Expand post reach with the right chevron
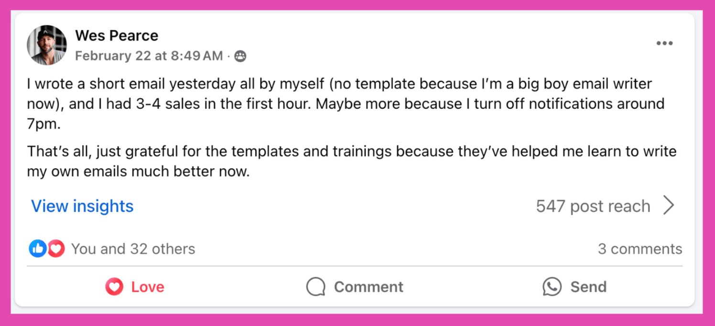Image resolution: width=715 pixels, height=326 pixels. (x=669, y=206)
